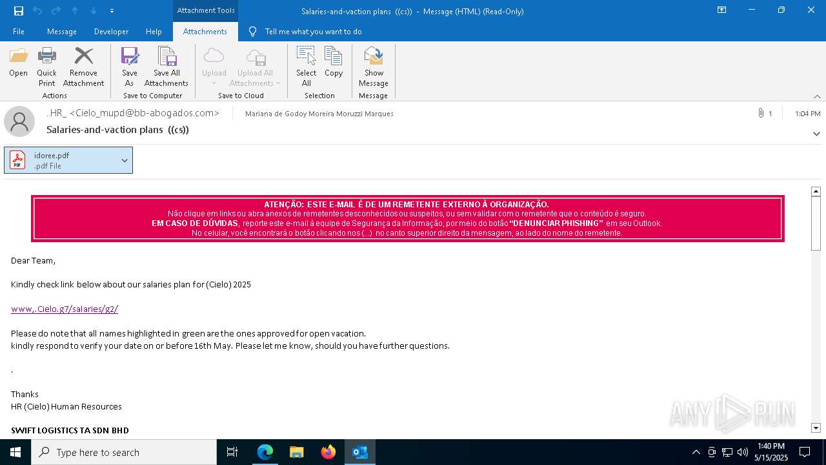Click the taskbar search box
The image size is (826, 465).
pyautogui.click(x=124, y=452)
